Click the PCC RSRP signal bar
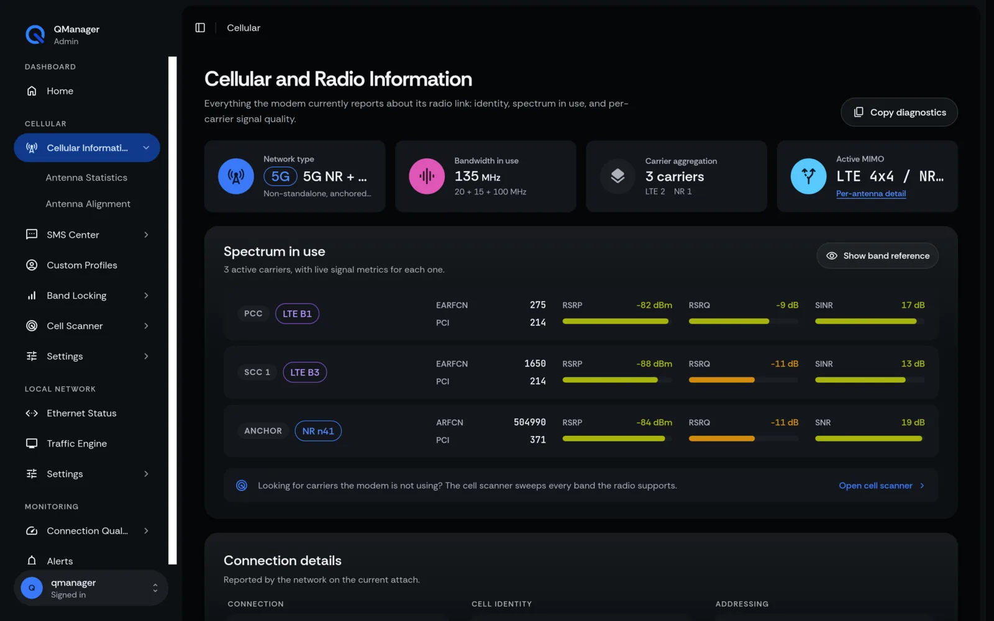The image size is (994, 621). [617, 322]
